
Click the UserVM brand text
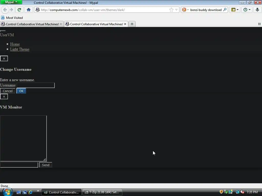click(7, 35)
